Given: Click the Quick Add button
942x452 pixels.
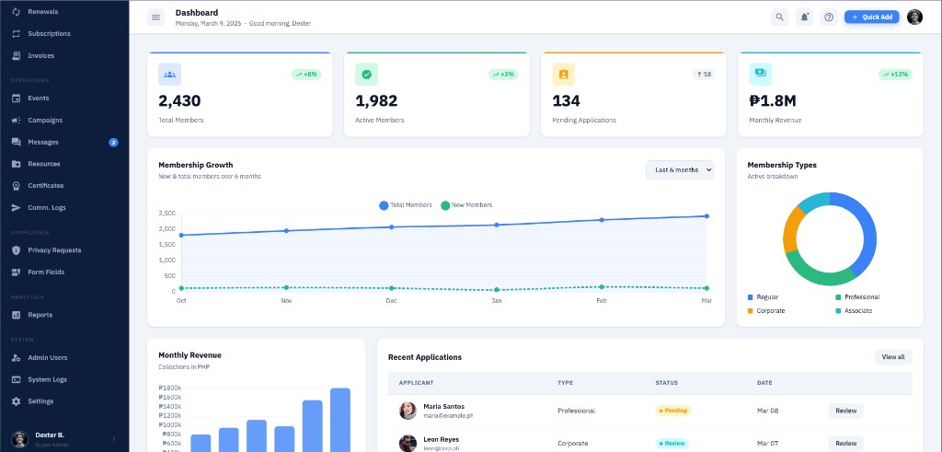Looking at the screenshot, I should (872, 17).
